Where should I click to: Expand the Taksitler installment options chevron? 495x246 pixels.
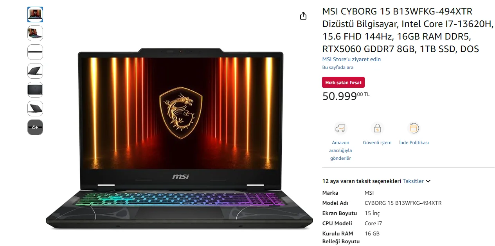(428, 181)
